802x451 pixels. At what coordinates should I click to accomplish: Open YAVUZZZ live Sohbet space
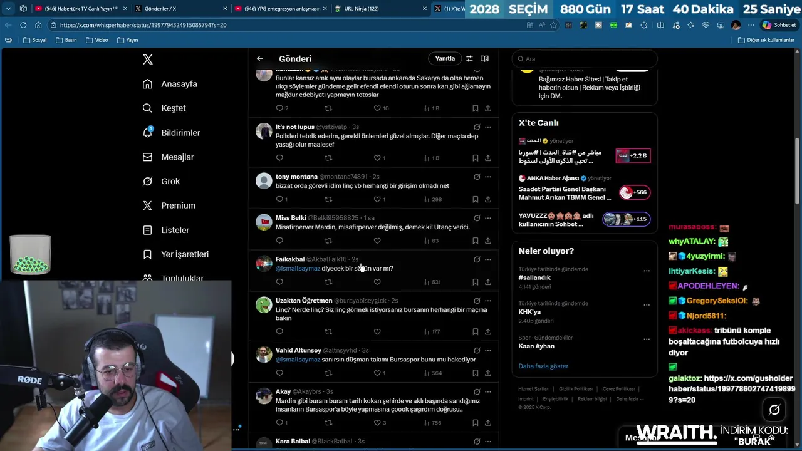coord(584,220)
